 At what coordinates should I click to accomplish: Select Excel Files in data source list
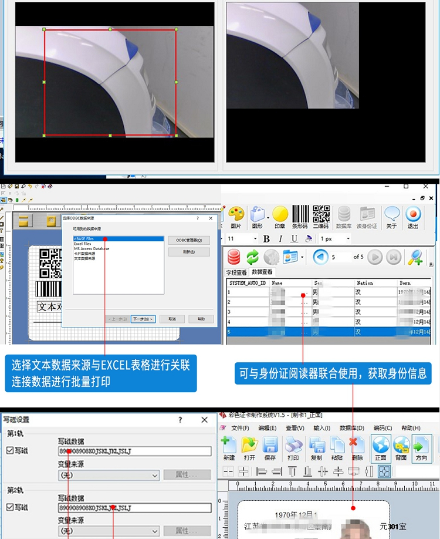[83, 244]
